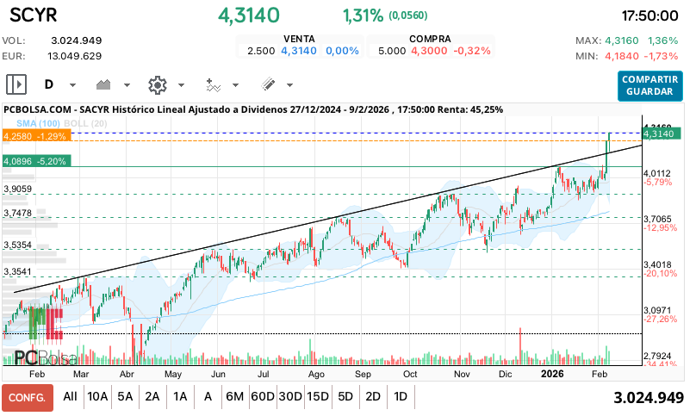Screen dimensions: 696x416
Task: Switch to the 1A time range
Action: pyautogui.click(x=180, y=397)
